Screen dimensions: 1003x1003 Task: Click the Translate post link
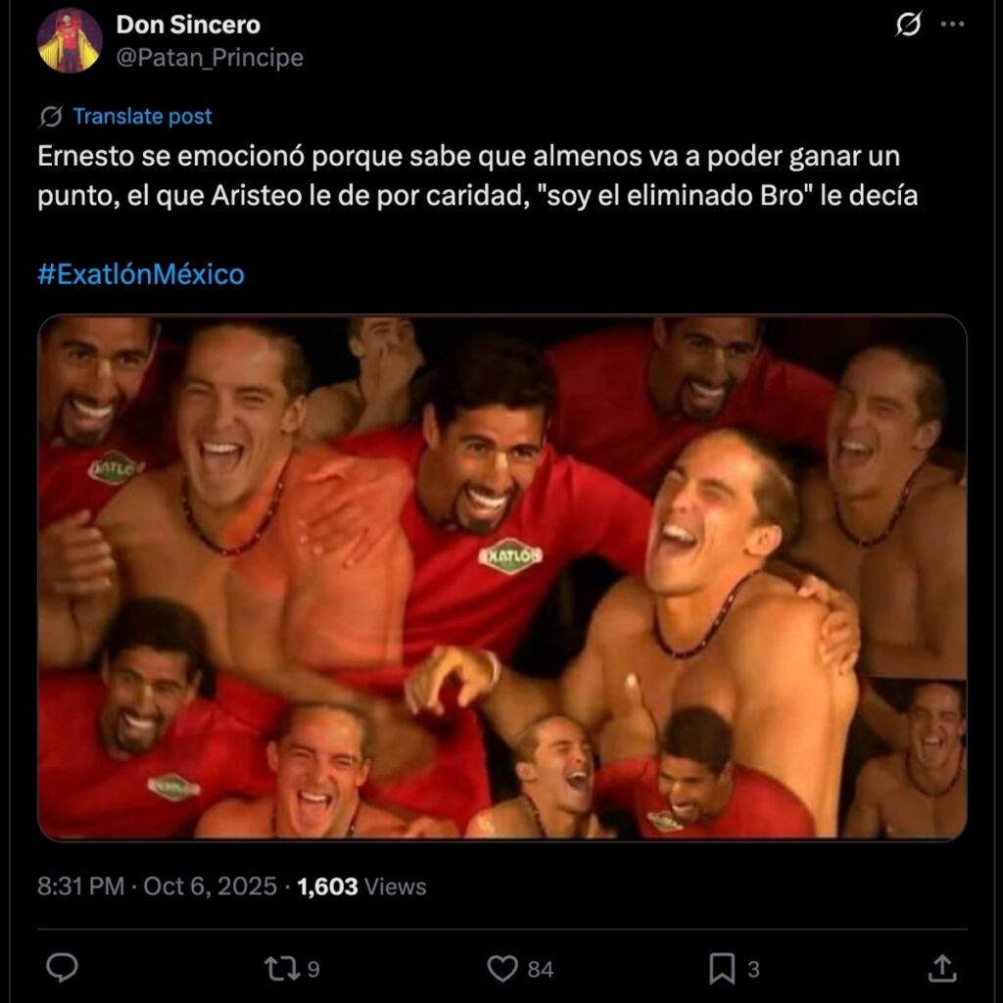[x=142, y=117]
